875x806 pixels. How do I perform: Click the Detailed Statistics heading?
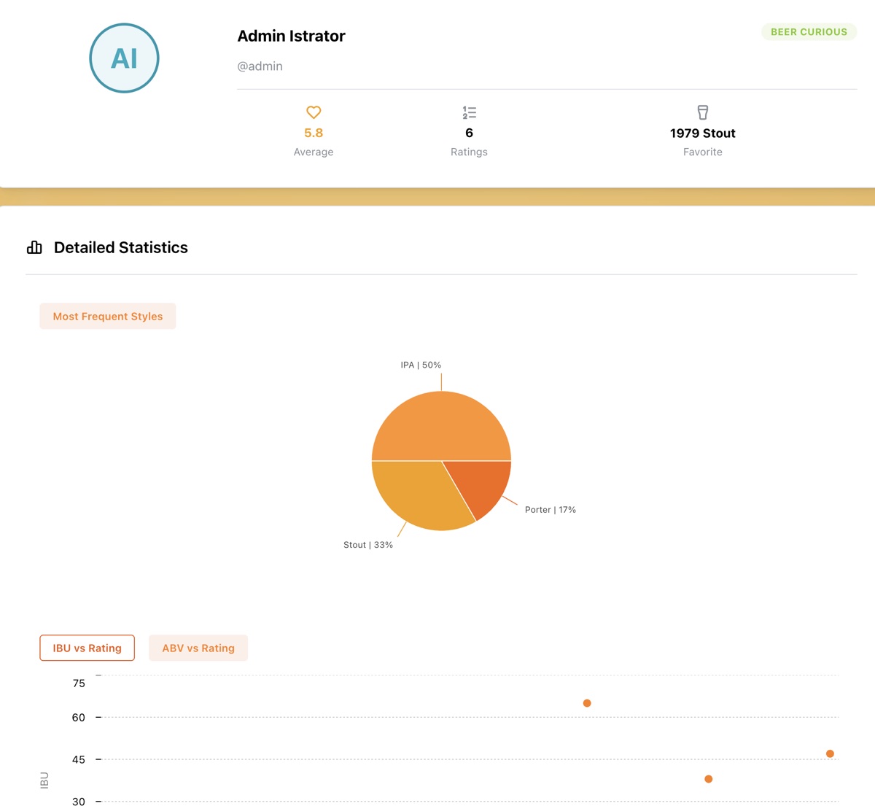121,247
